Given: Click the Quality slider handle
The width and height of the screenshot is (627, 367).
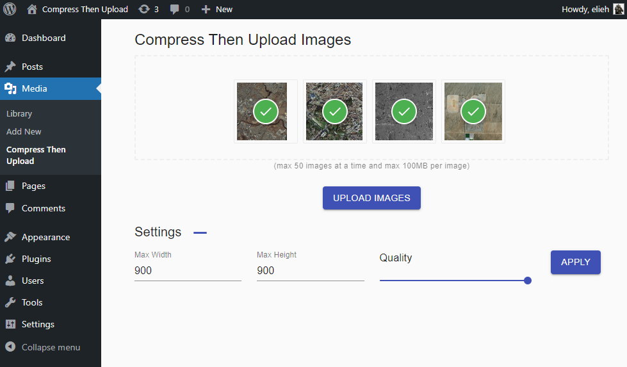Looking at the screenshot, I should pyautogui.click(x=528, y=281).
